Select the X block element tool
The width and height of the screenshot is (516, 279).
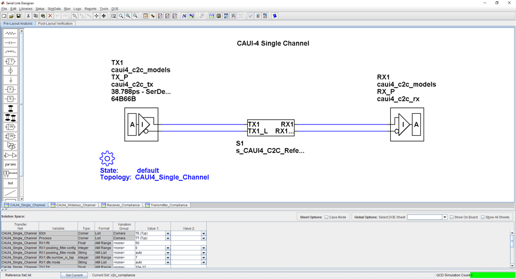[11, 90]
